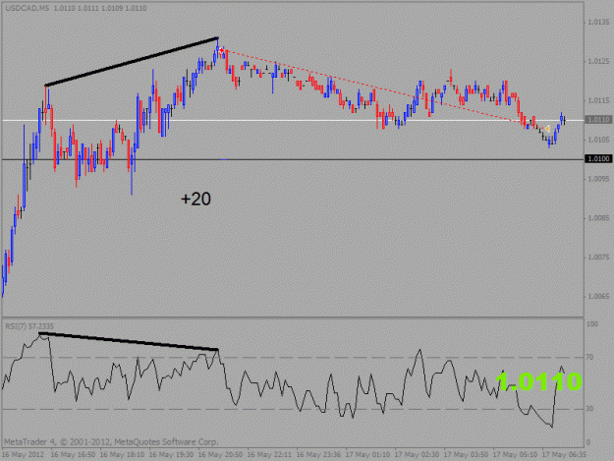Click the '17 May 02:30' time axis label

(417, 455)
